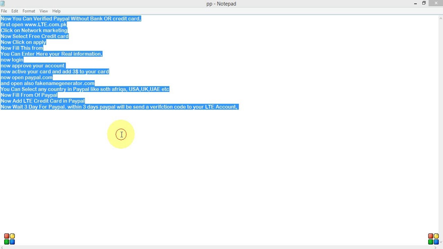Open the Format menu

click(29, 11)
